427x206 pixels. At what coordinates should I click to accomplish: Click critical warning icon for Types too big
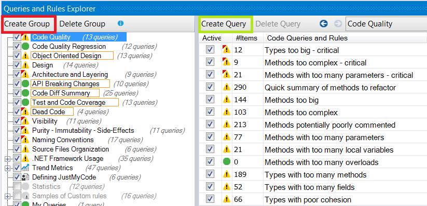[x=226, y=50]
